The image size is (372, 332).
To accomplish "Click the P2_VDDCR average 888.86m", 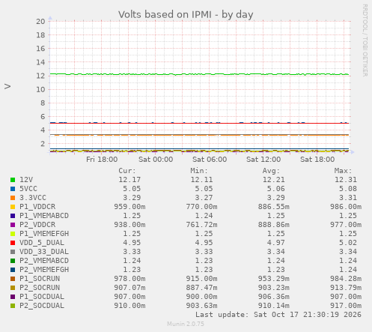I will [x=274, y=225].
